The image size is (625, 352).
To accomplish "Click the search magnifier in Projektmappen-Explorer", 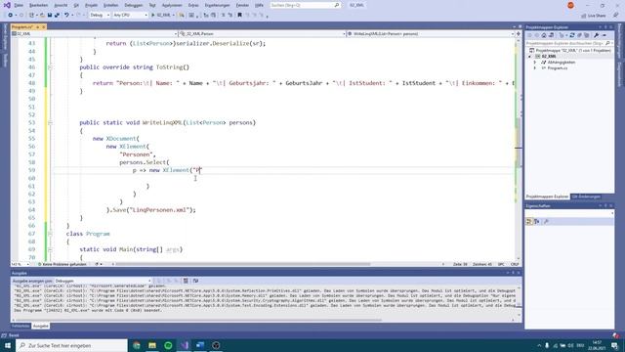I will (607, 43).
